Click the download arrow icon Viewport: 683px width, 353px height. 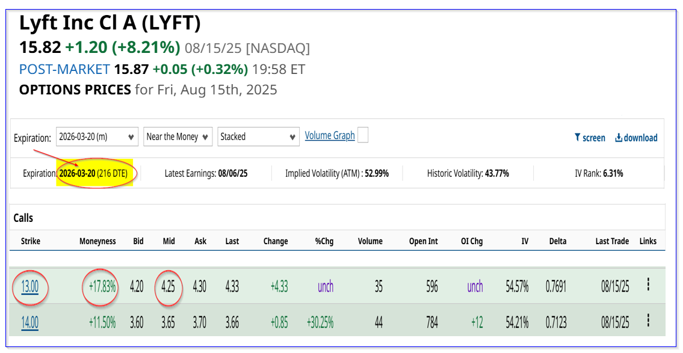619,138
